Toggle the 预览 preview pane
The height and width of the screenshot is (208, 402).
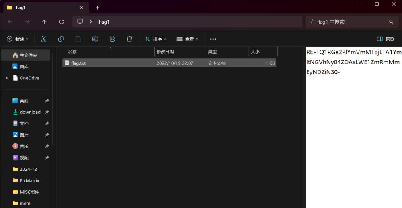click(386, 39)
